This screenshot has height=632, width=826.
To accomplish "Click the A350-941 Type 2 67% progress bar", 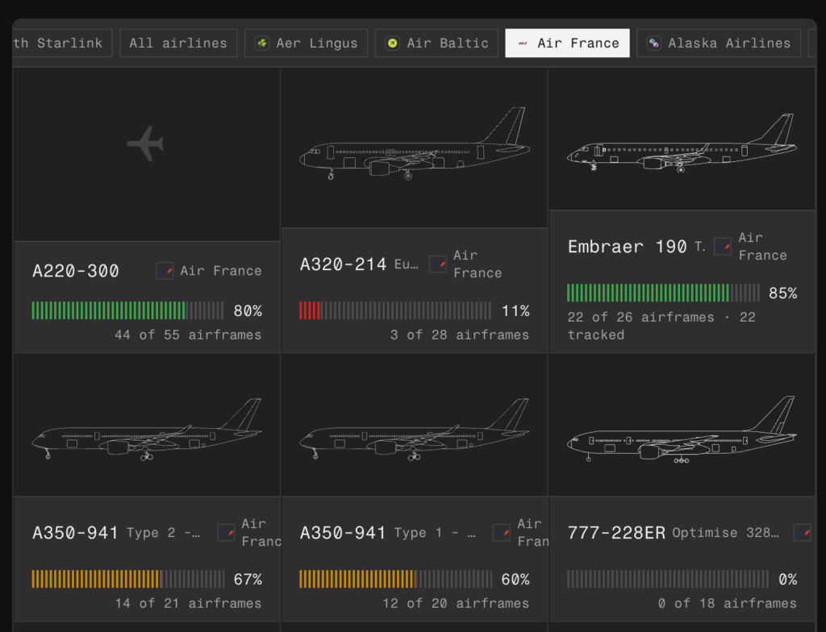I will tap(127, 579).
